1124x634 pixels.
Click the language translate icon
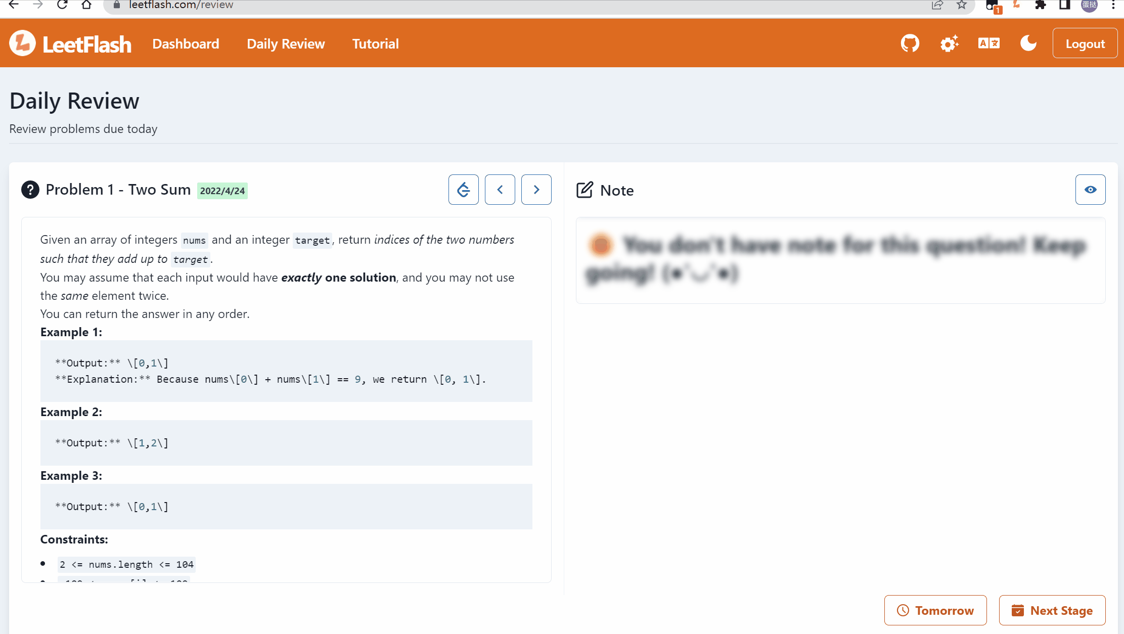tap(988, 43)
